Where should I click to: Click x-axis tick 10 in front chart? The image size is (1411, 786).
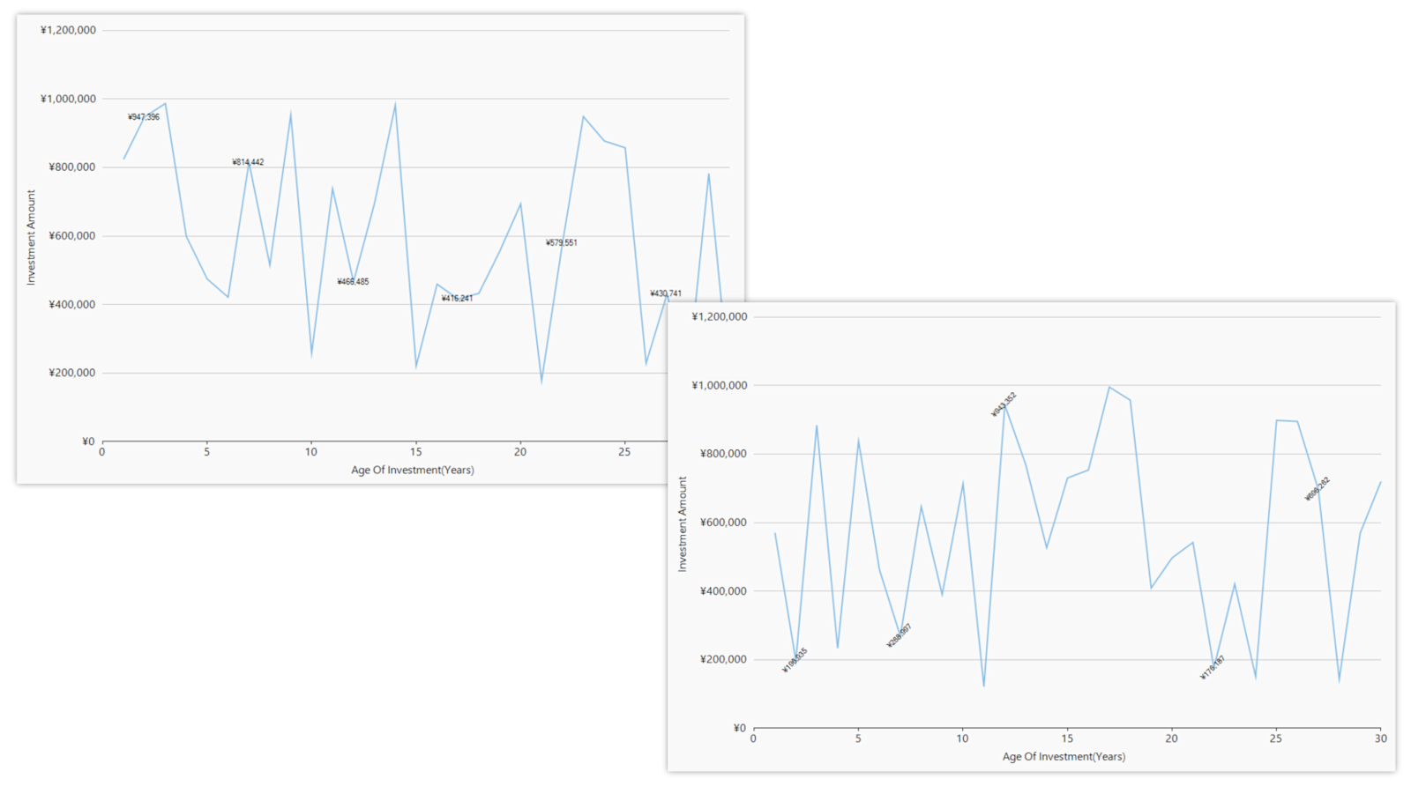962,738
